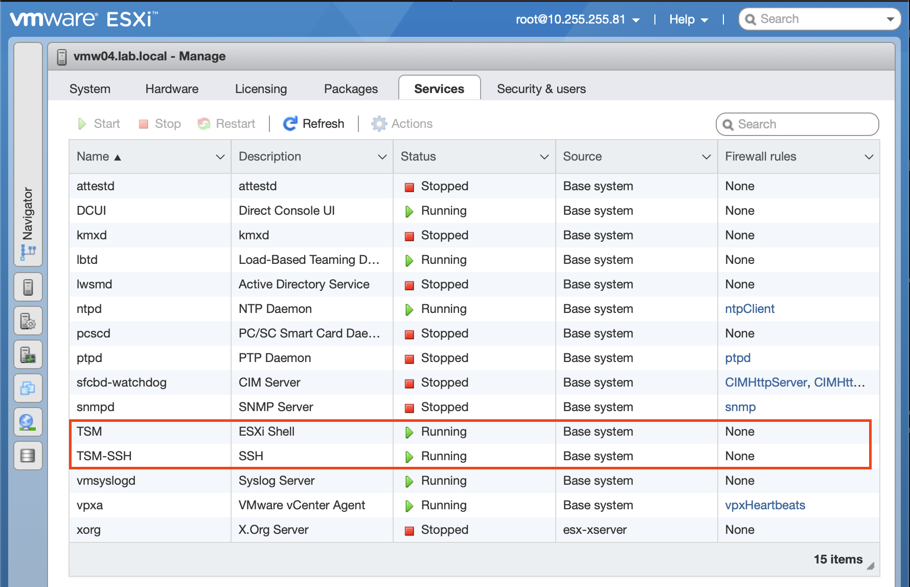910x587 pixels.
Task: Switch to the System tab
Action: coord(90,89)
